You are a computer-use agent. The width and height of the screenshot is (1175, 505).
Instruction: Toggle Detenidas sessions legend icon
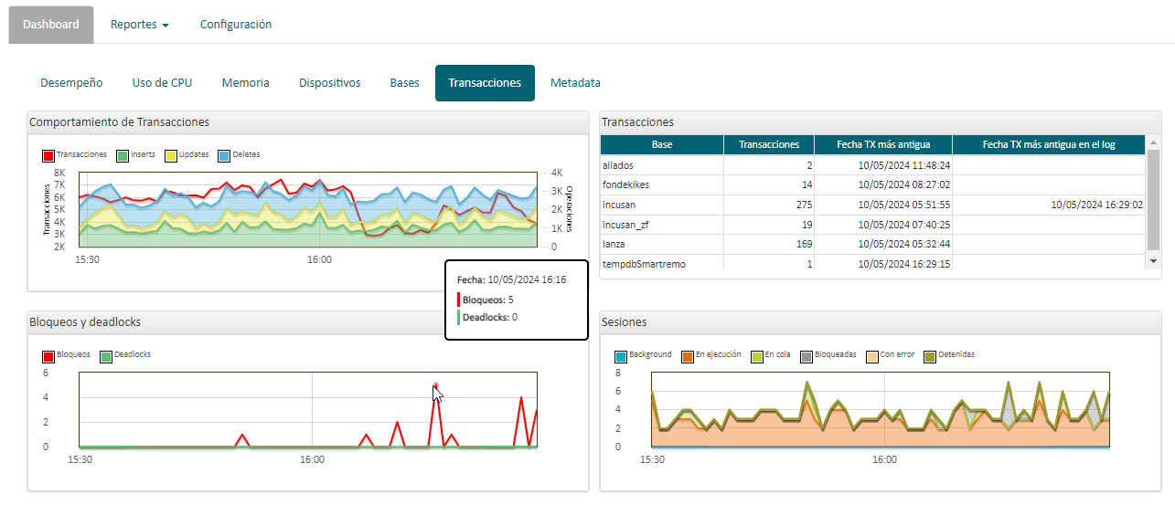tap(931, 355)
